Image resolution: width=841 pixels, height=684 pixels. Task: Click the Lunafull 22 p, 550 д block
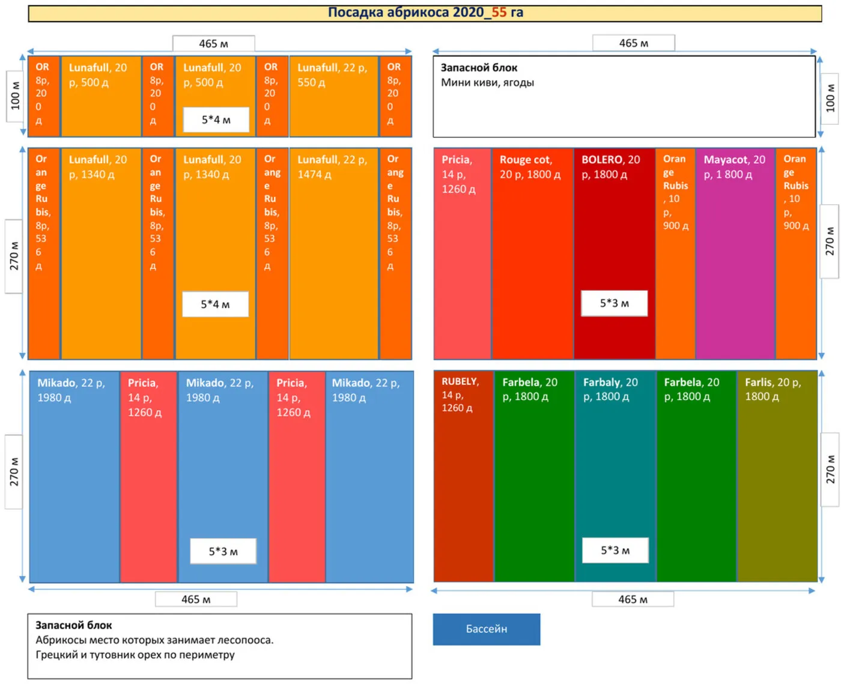point(333,97)
